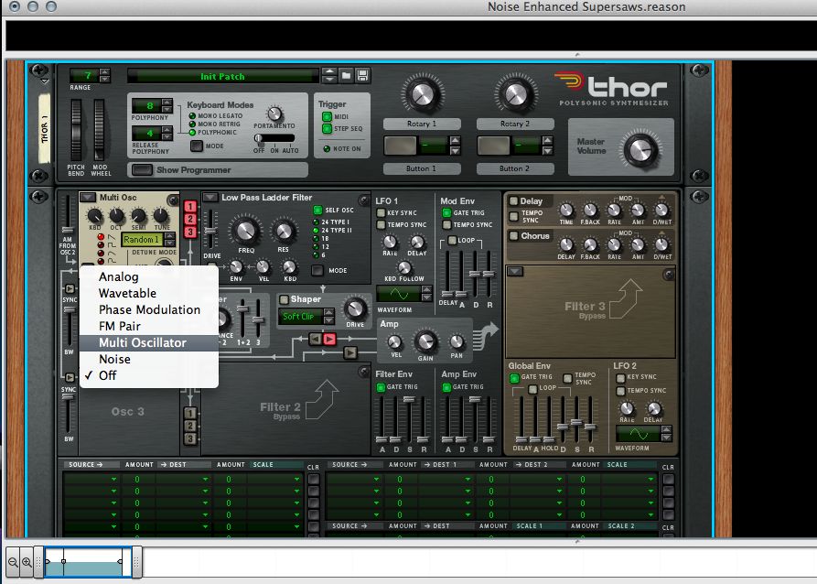Open the patch browser folder icon
The height and width of the screenshot is (584, 817).
(x=346, y=76)
